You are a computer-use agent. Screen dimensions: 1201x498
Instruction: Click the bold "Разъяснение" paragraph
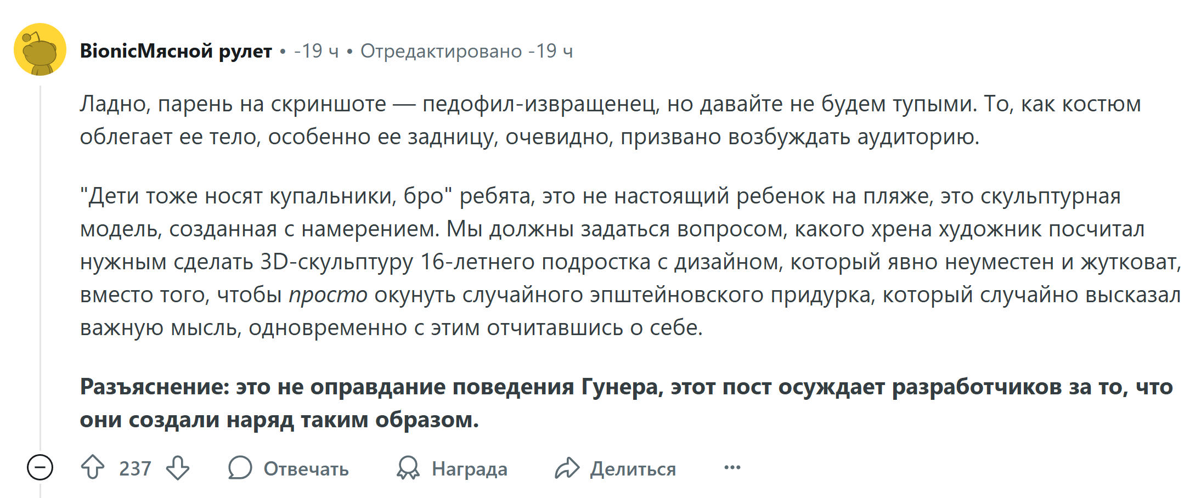click(627, 403)
